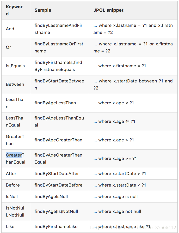
Task: Click the Keyword column header
Action: tap(16, 10)
